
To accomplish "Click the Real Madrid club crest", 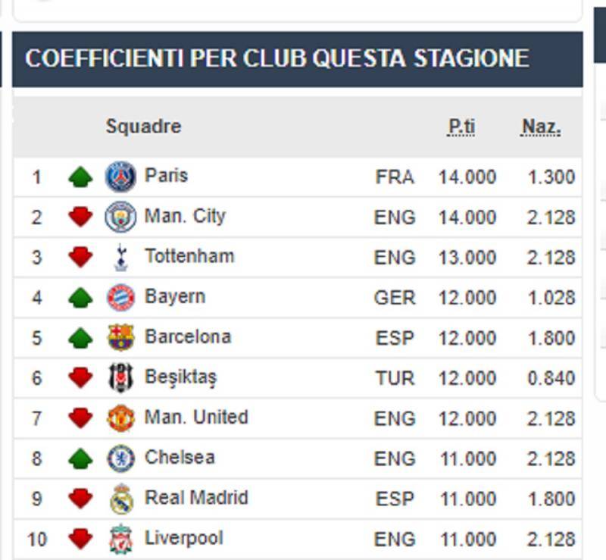I will [120, 499].
